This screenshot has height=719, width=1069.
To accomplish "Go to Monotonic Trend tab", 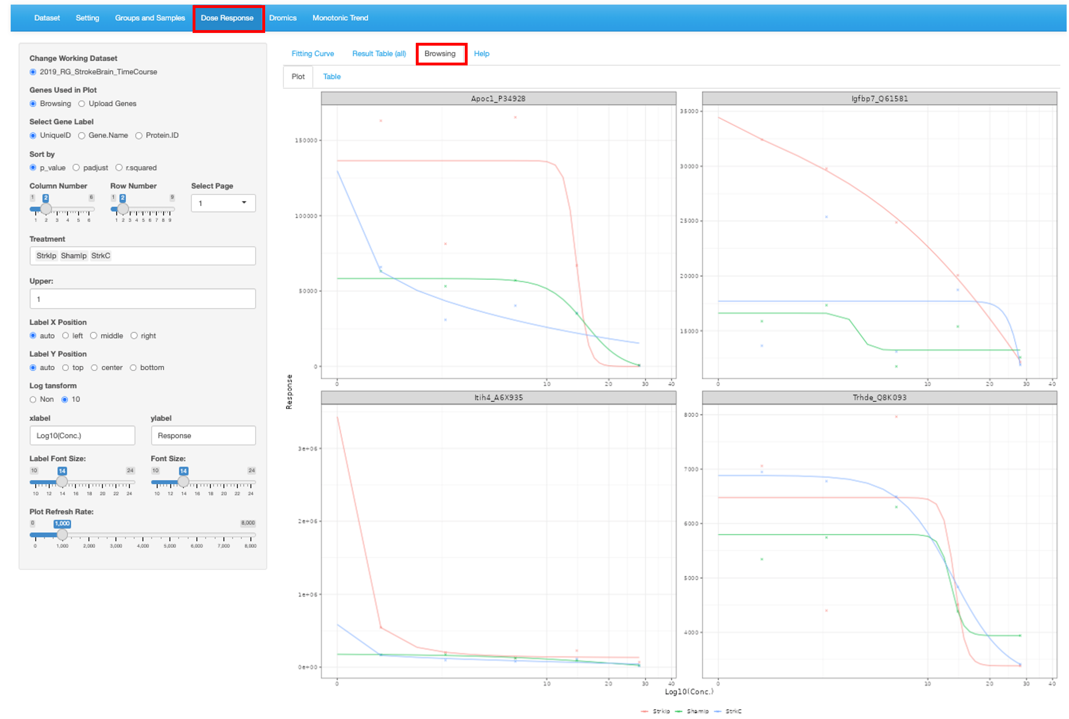I will 340,18.
